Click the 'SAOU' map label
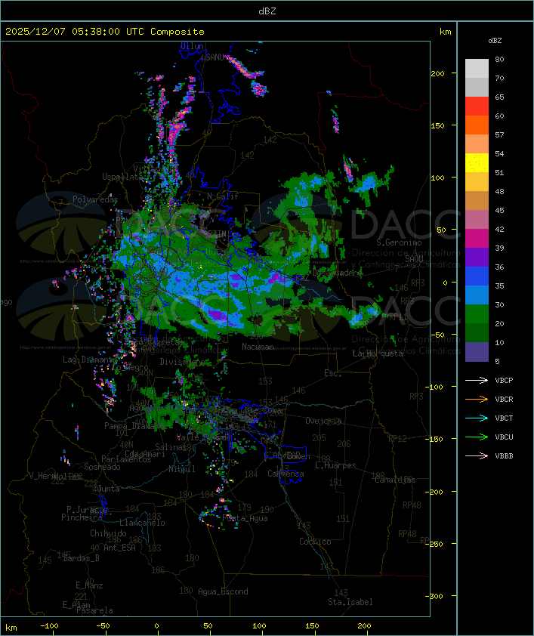 click(x=415, y=259)
